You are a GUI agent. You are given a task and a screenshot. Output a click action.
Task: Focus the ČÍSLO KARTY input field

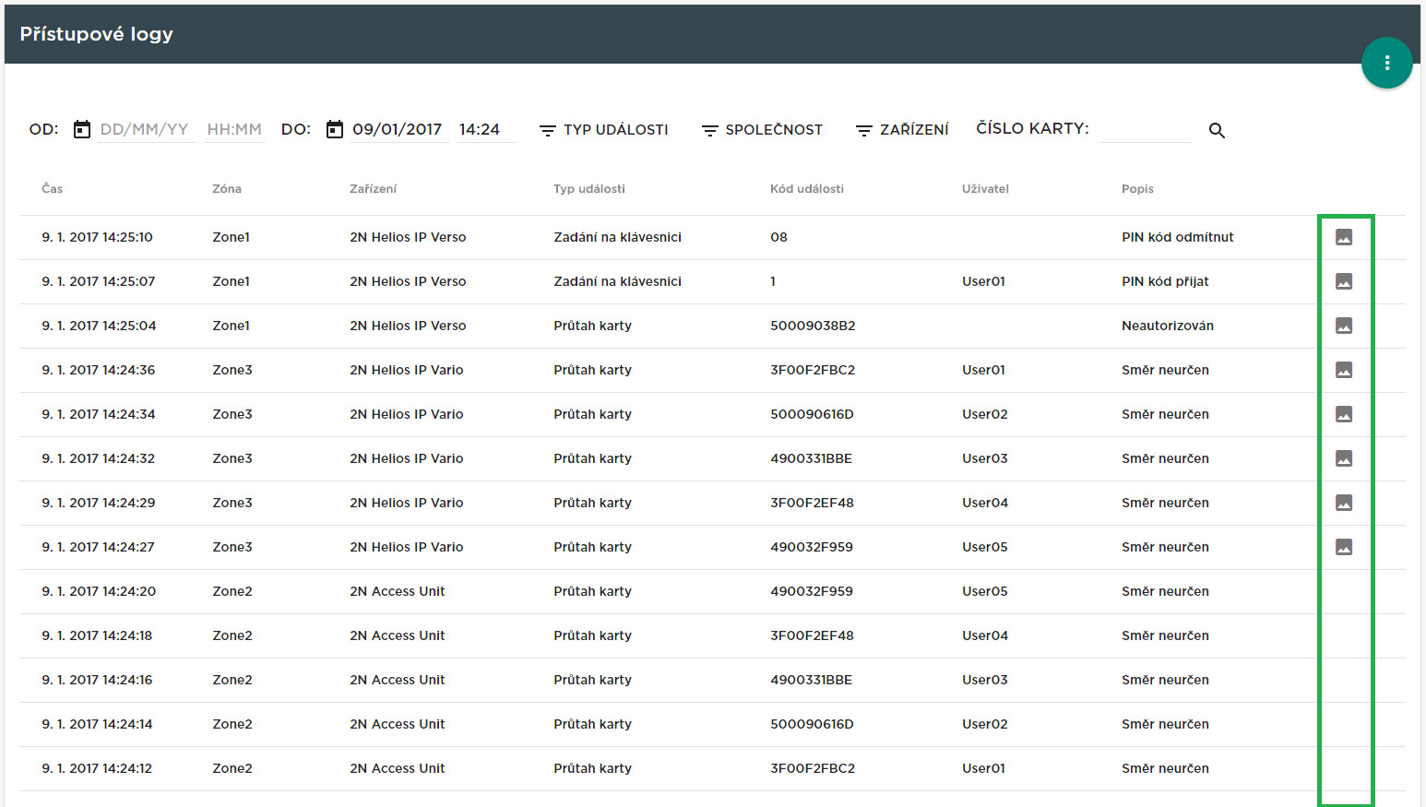1145,130
